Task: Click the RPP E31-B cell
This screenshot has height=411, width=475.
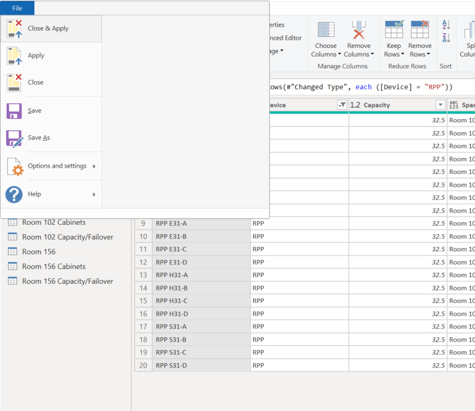Action: 201,237
